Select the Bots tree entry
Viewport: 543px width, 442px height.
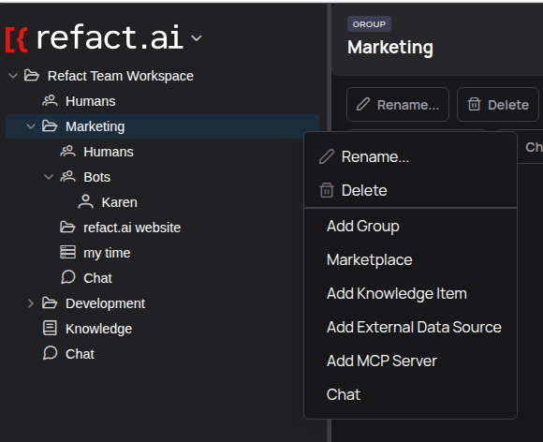97,177
